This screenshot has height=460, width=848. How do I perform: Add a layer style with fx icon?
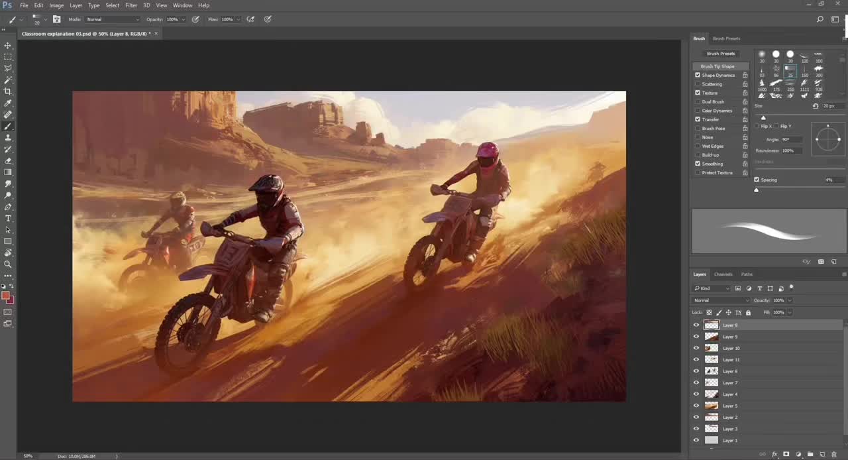774,455
